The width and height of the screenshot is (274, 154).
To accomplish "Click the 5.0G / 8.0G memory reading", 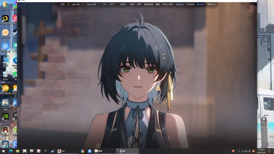I will (167, 4).
